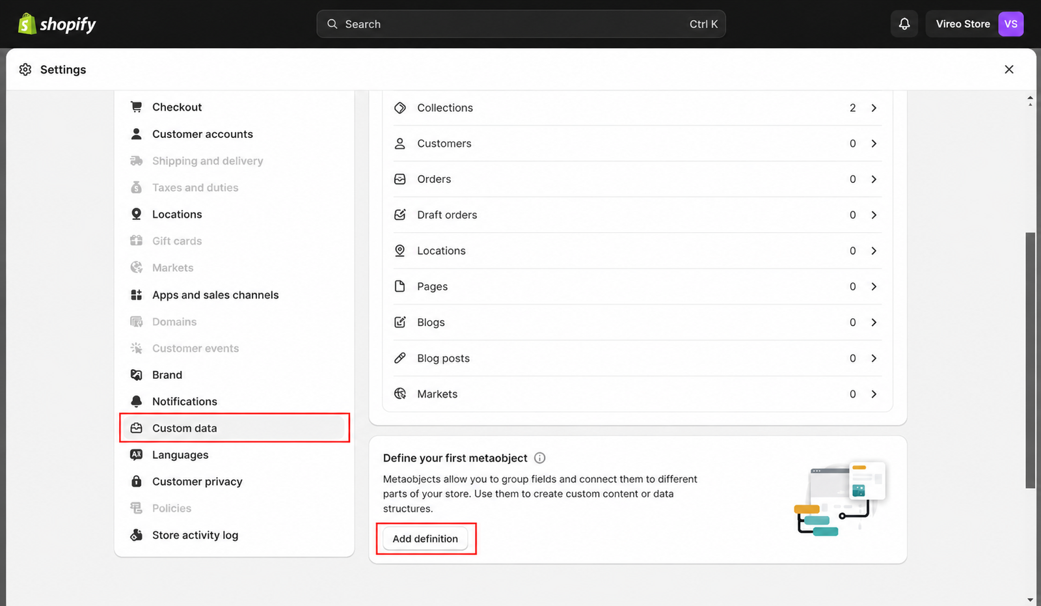Click the info icon beside metaobject heading

(539, 458)
